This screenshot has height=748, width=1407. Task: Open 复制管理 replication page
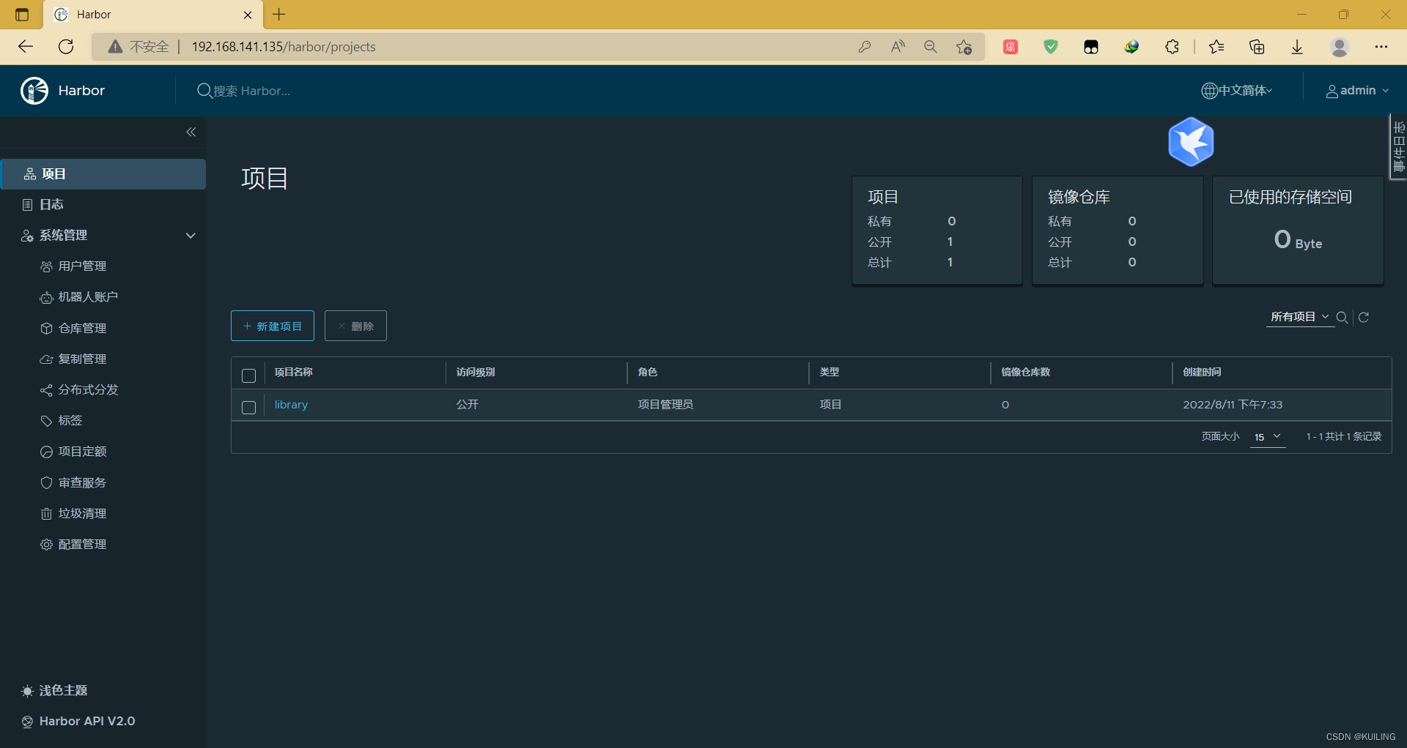pos(82,359)
